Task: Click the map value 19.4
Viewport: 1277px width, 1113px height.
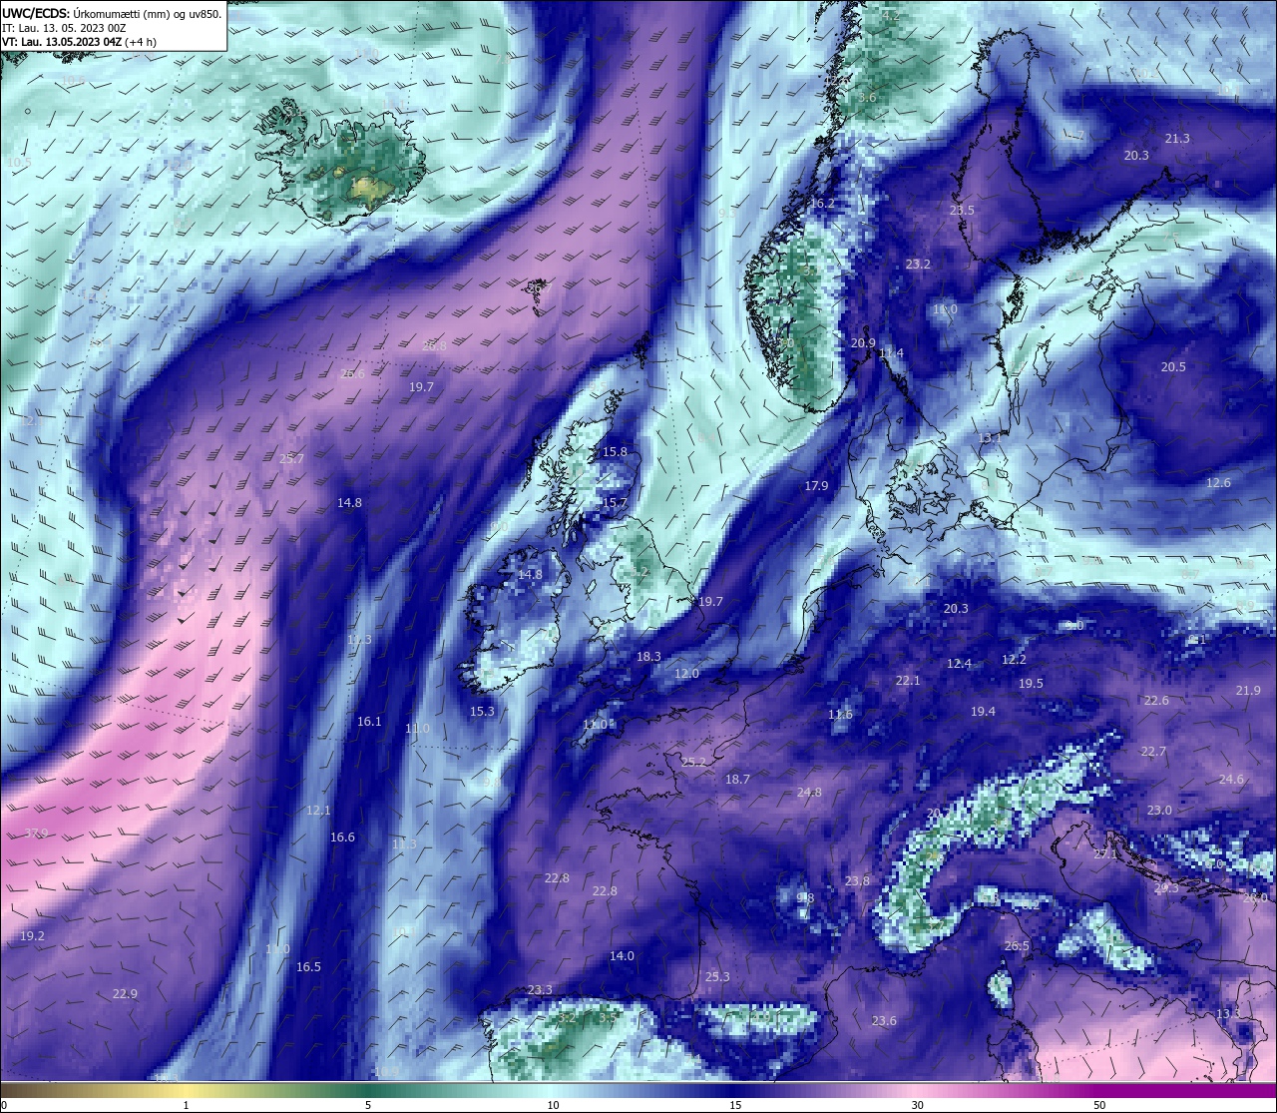Action: [x=983, y=712]
